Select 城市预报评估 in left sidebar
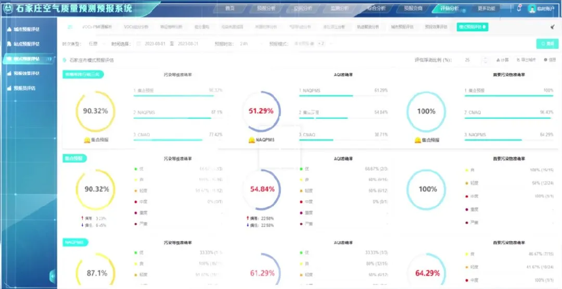This screenshot has width=562, height=289. pyautogui.click(x=27, y=29)
